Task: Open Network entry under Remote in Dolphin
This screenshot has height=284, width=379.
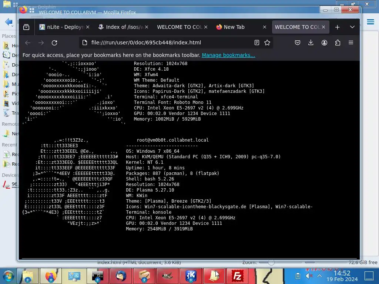Action: [10, 133]
